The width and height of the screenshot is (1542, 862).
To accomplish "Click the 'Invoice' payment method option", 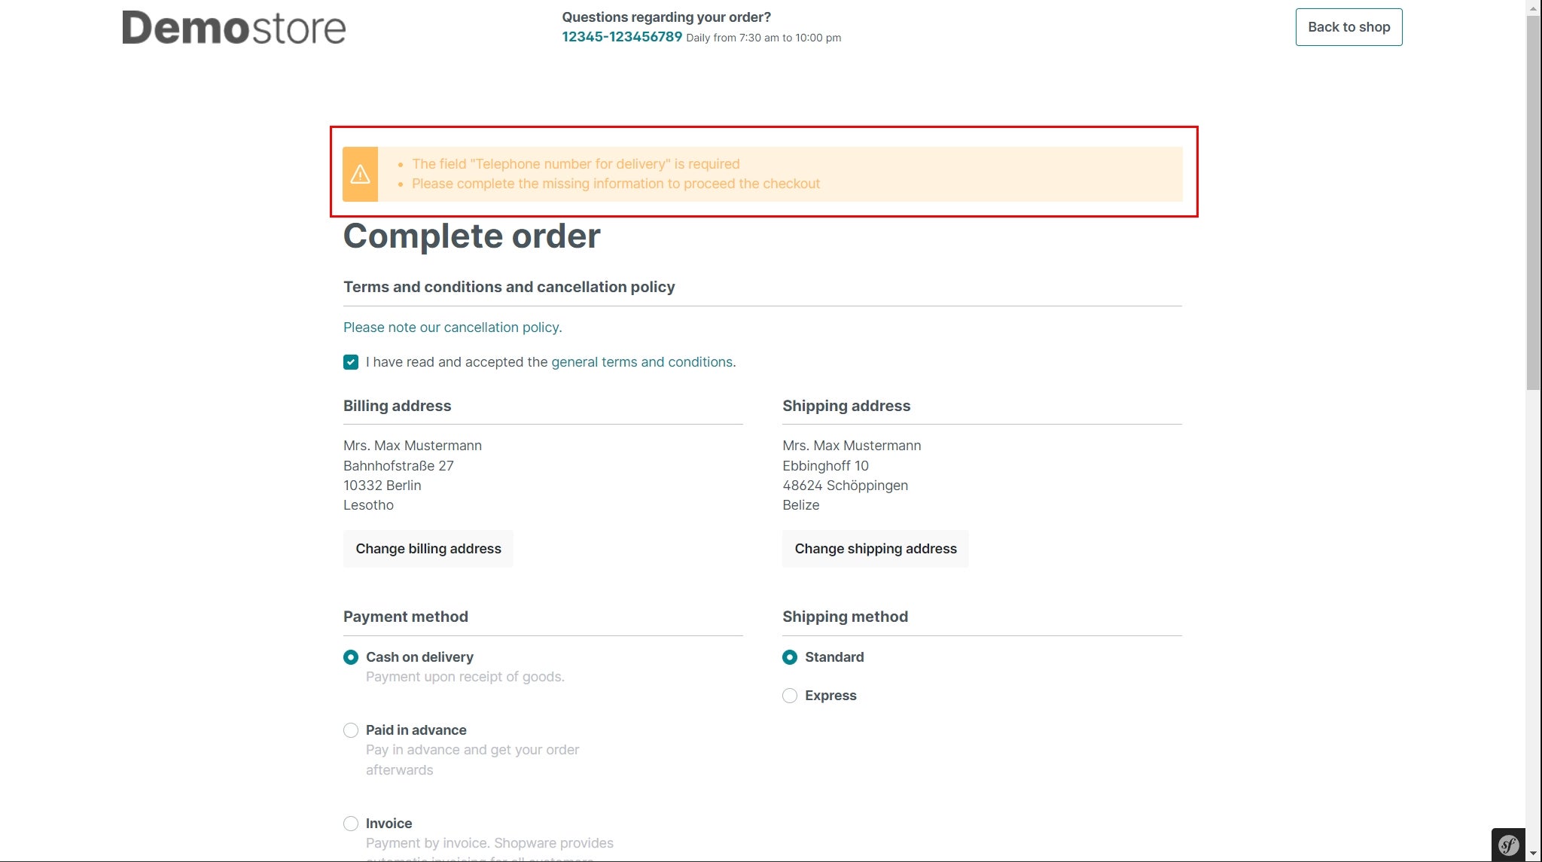I will click(351, 824).
